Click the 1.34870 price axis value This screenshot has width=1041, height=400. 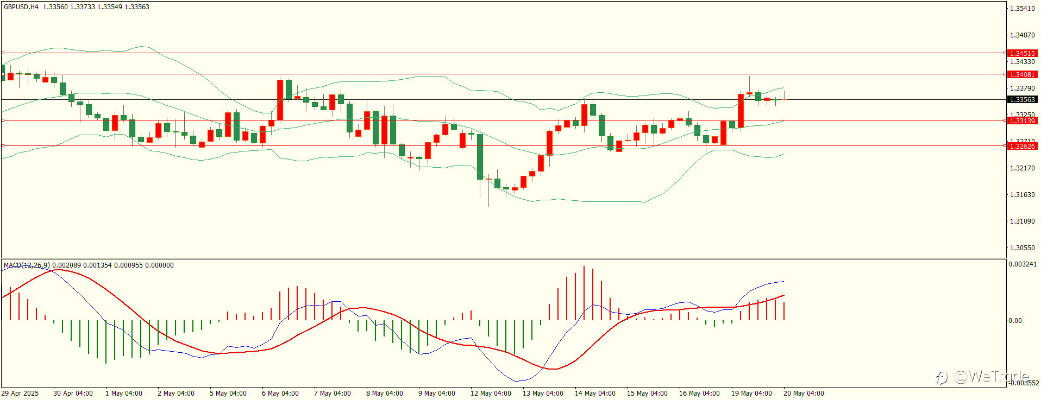tap(1022, 35)
